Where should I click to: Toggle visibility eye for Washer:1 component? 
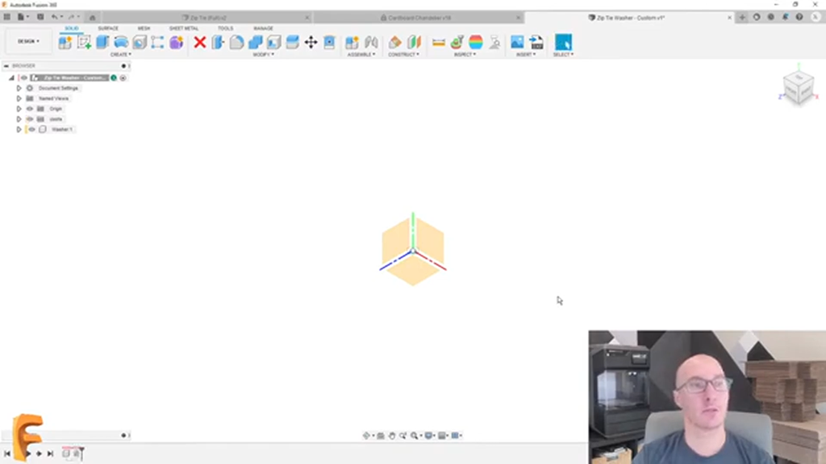[32, 129]
